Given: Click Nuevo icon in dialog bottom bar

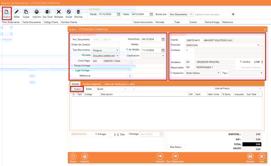Looking at the screenshot, I should coord(73,157).
